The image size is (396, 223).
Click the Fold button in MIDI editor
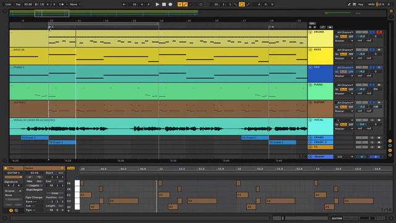pyautogui.click(x=71, y=168)
